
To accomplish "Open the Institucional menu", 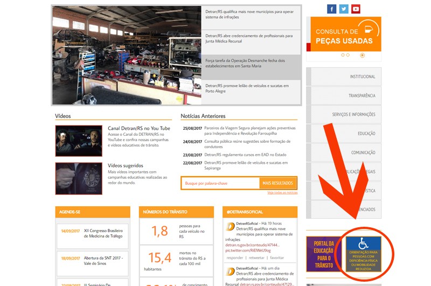I will [x=344, y=76].
